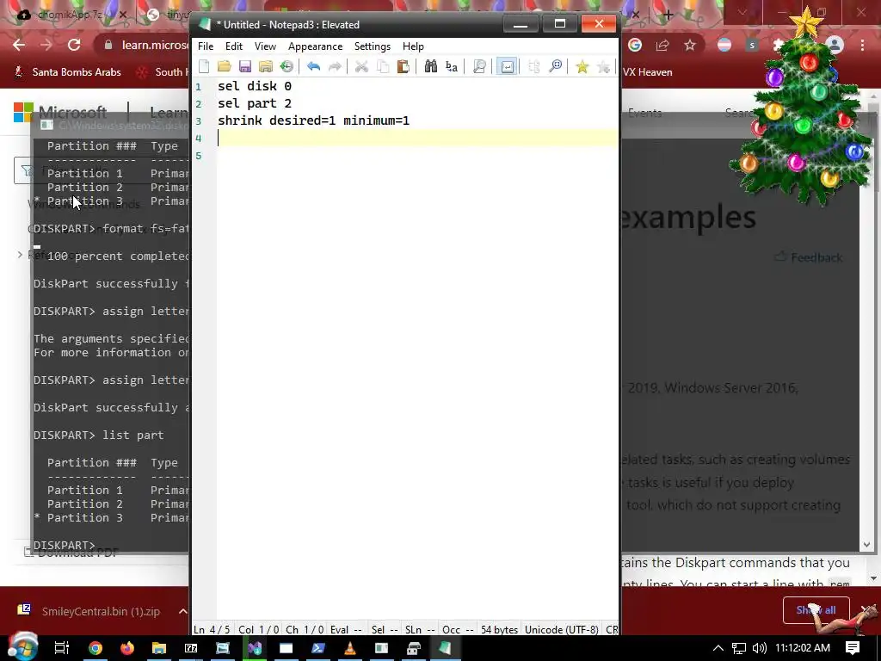Screen dimensions: 881x661
Task: Expand options for SmileyCentral.bin (1).zip download
Action: [182, 611]
